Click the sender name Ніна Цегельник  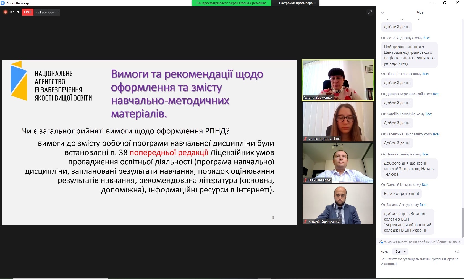pyautogui.click(x=399, y=74)
